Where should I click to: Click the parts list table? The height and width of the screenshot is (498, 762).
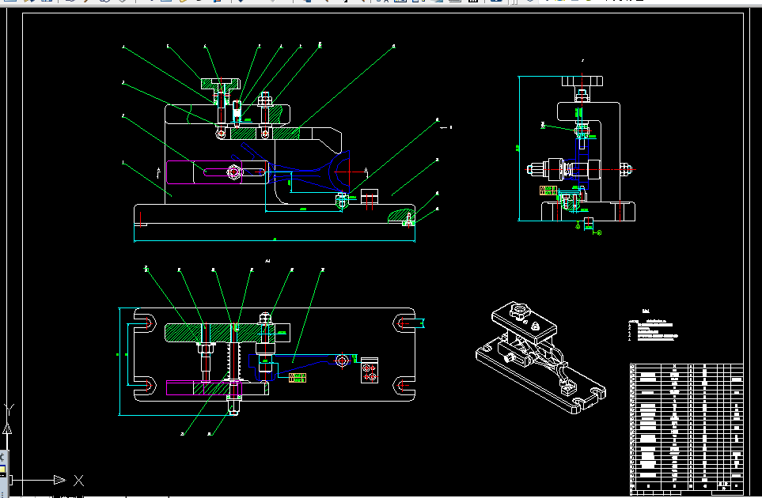click(686, 428)
